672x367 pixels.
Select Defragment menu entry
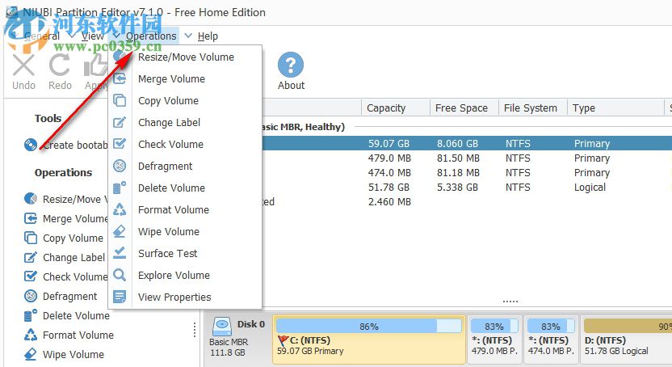pyautogui.click(x=165, y=167)
